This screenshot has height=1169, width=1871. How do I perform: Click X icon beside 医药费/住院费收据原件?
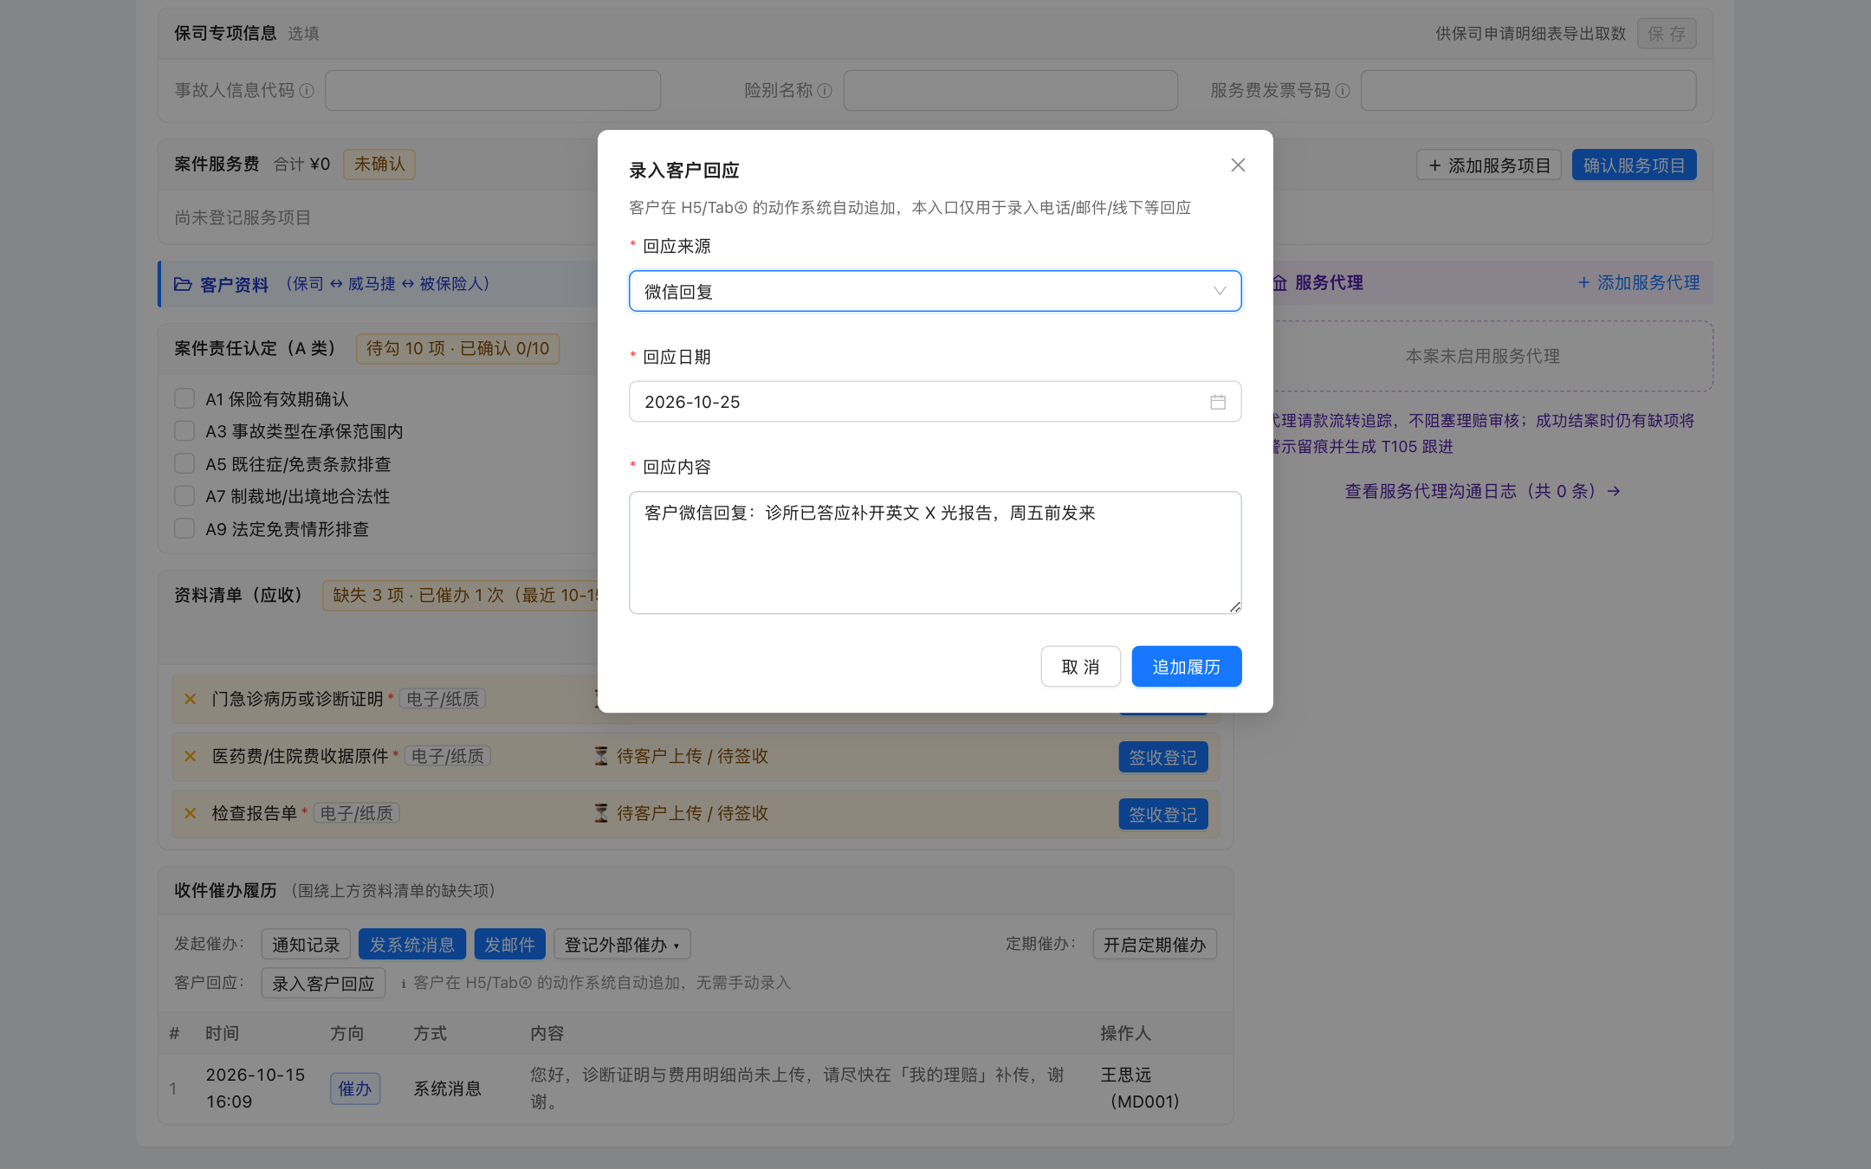[x=190, y=756]
